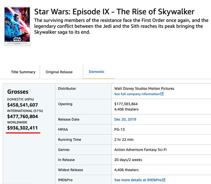This screenshot has height=184, width=211.
Task: Click the Grosses heading
Action: coord(18,92)
